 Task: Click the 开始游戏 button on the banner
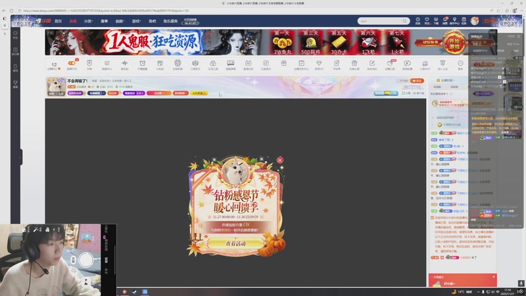454,43
